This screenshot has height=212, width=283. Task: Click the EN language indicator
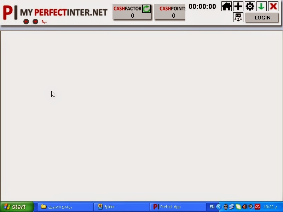coord(212,207)
